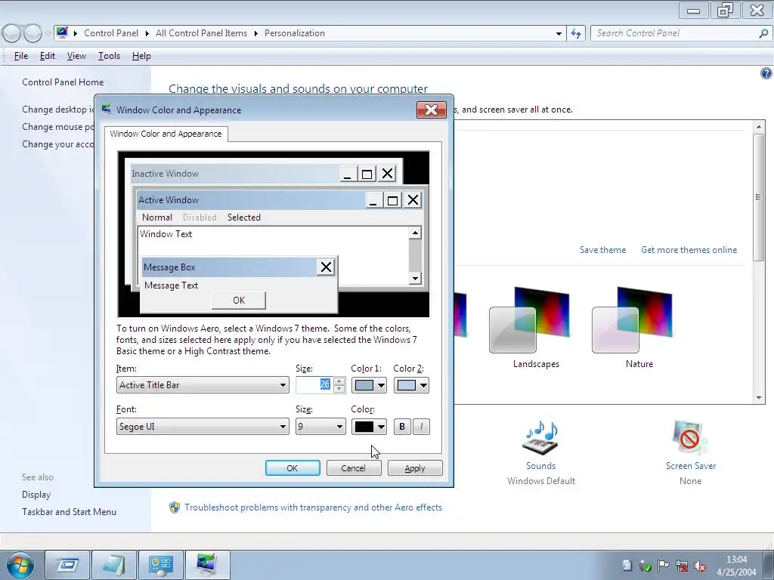
Task: Open the Edit menu
Action: (x=48, y=56)
